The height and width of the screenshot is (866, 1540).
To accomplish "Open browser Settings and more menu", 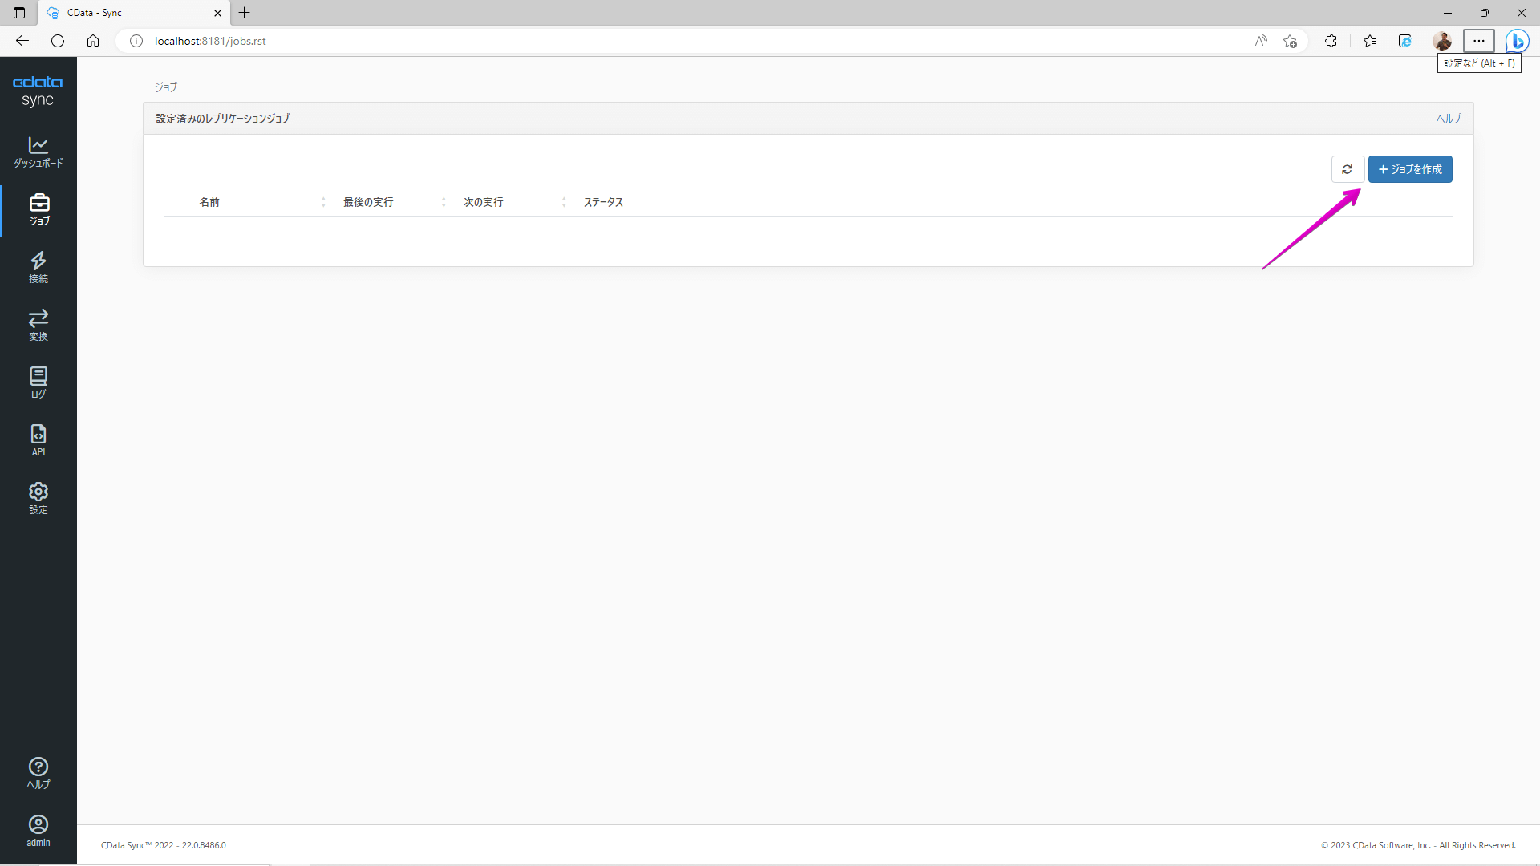I will pyautogui.click(x=1478, y=41).
